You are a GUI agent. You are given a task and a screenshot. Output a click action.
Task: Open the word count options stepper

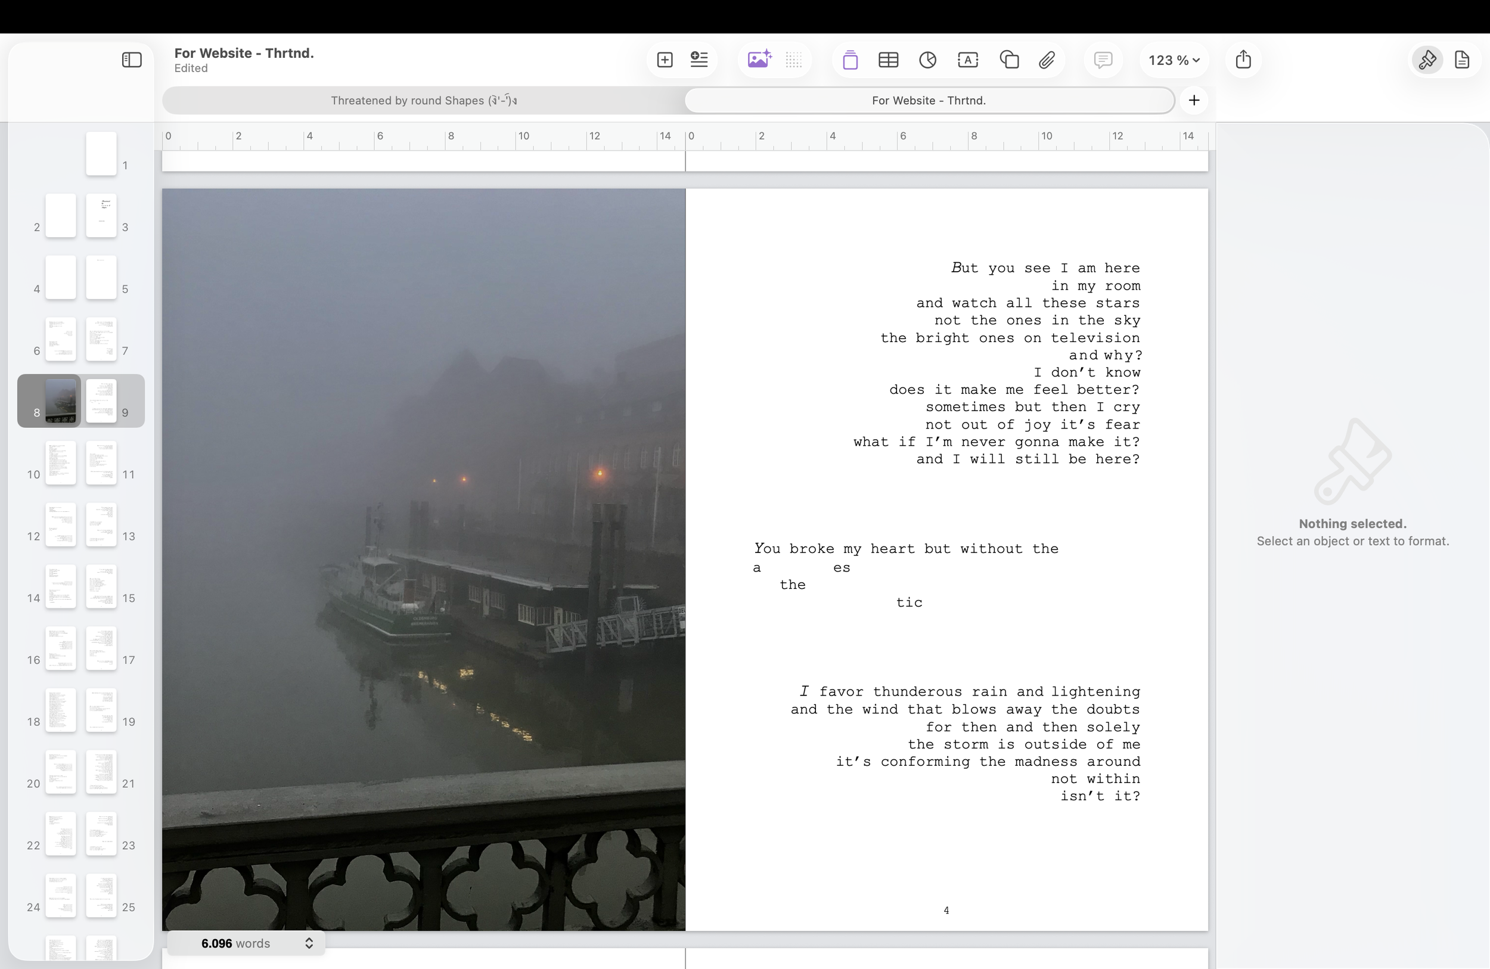click(x=309, y=943)
